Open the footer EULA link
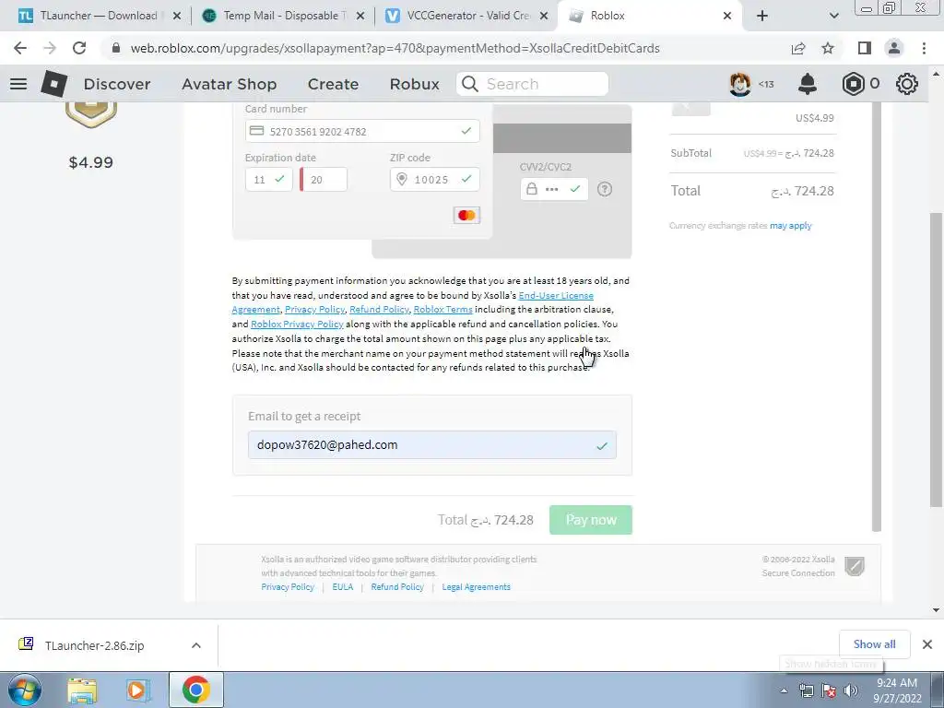 (x=343, y=587)
